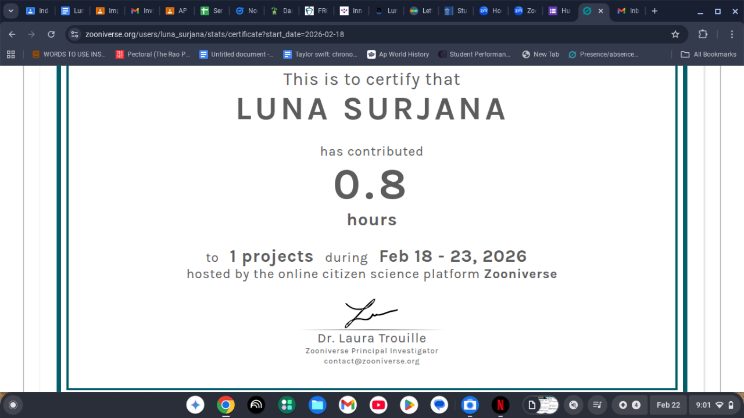Image resolution: width=744 pixels, height=418 pixels.
Task: Switch to the first Google Docs tab 'Ind'
Action: 37,11
